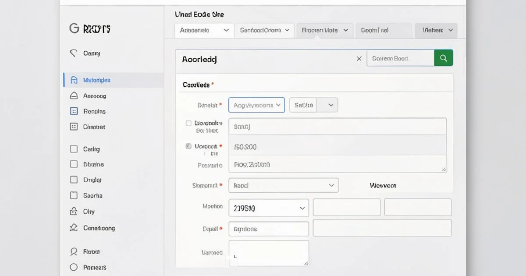The image size is (526, 276).
Task: Click the Conedloong people icon in sidebar
Action: click(74, 228)
